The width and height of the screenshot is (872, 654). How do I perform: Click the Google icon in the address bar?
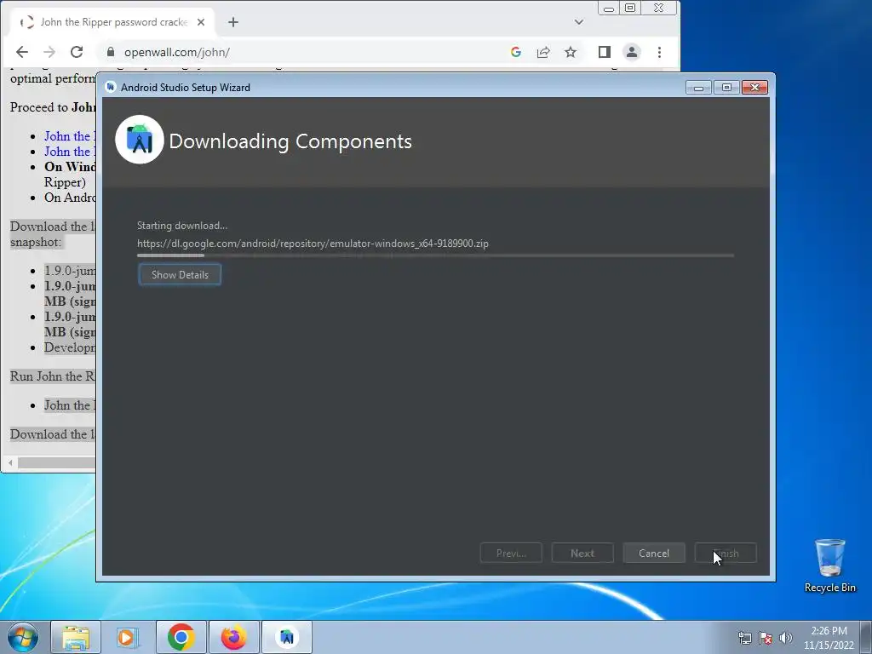[x=516, y=52]
